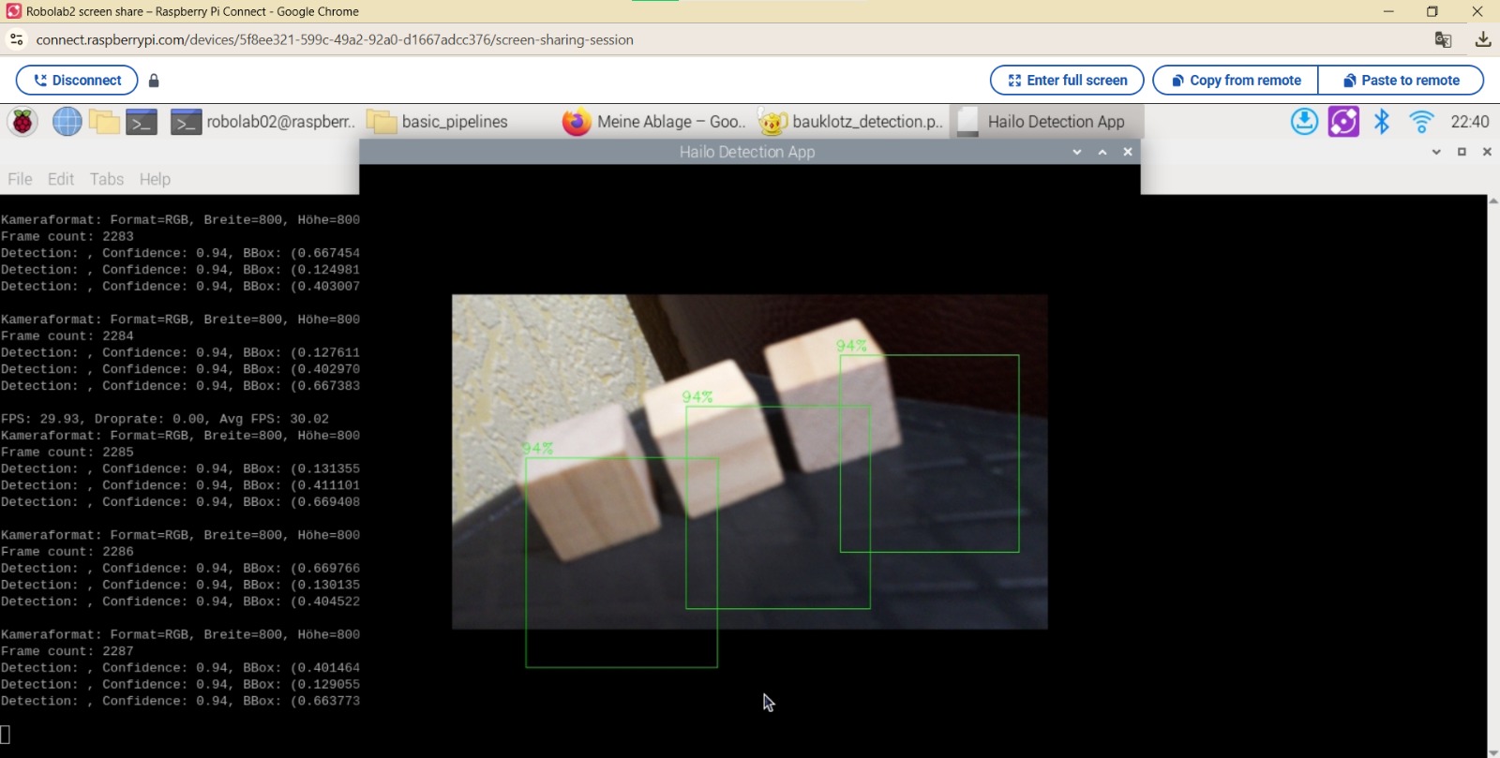Click the blue software updates download icon

(1304, 122)
